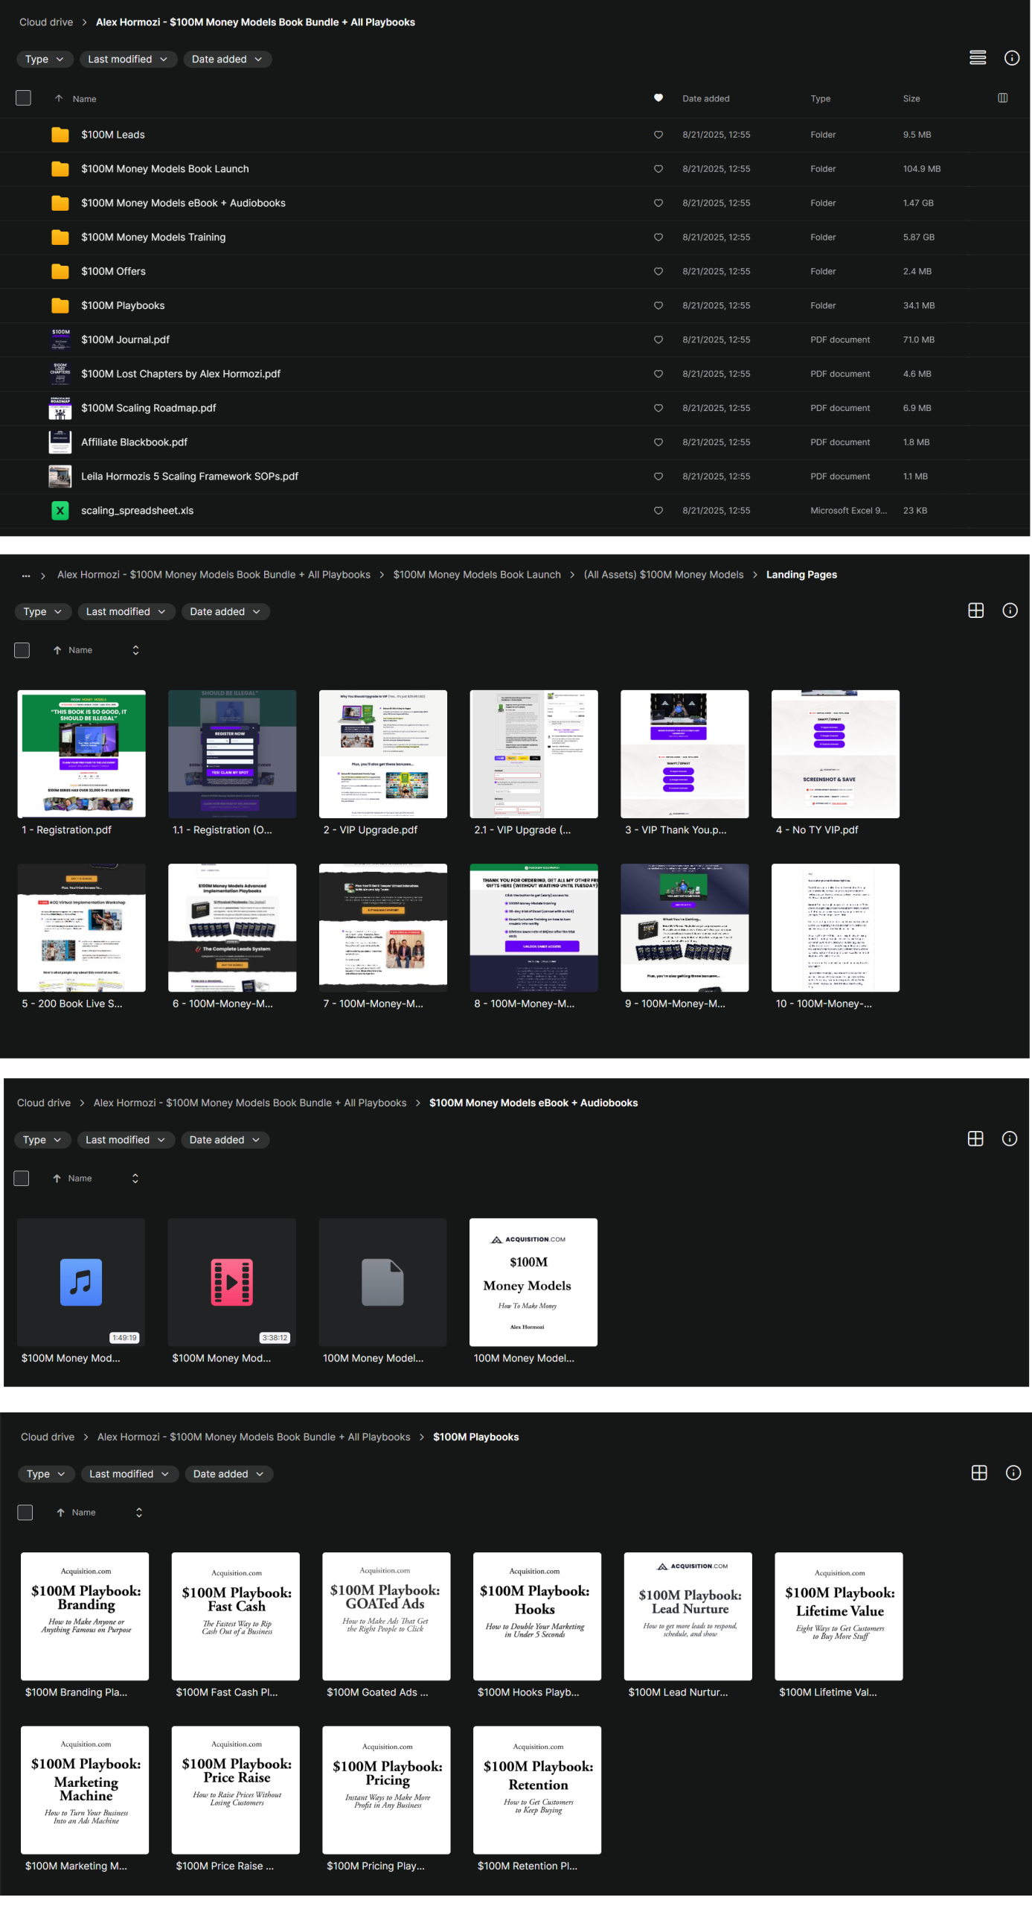
Task: Open Type filter dropdown in top panel
Action: [x=45, y=59]
